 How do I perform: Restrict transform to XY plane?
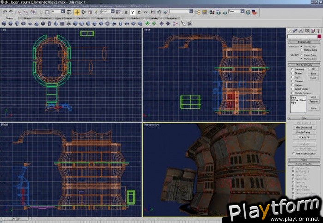tap(146, 12)
